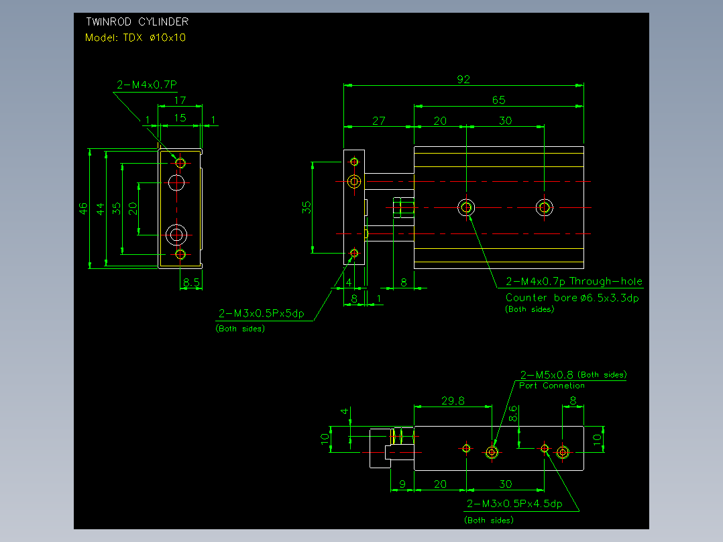This screenshot has width=723, height=542.
Task: Click the TWINROD CYLINDER title text
Action: pyautogui.click(x=137, y=21)
